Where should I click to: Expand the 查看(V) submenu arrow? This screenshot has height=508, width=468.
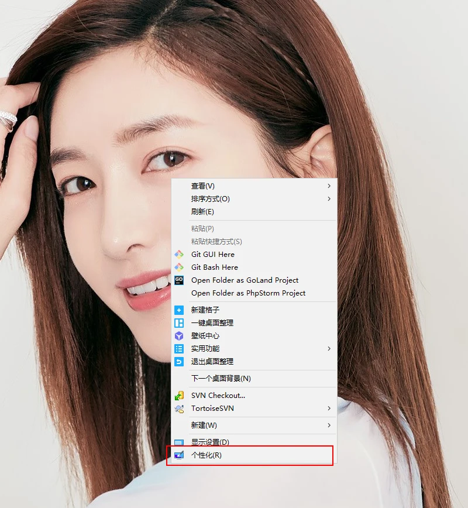click(329, 186)
